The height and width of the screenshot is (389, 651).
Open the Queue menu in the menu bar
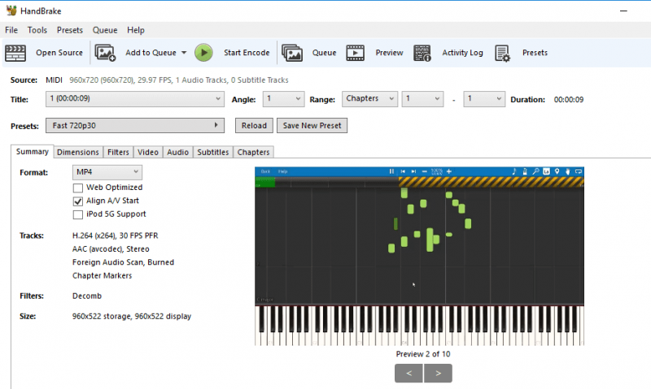click(x=105, y=30)
